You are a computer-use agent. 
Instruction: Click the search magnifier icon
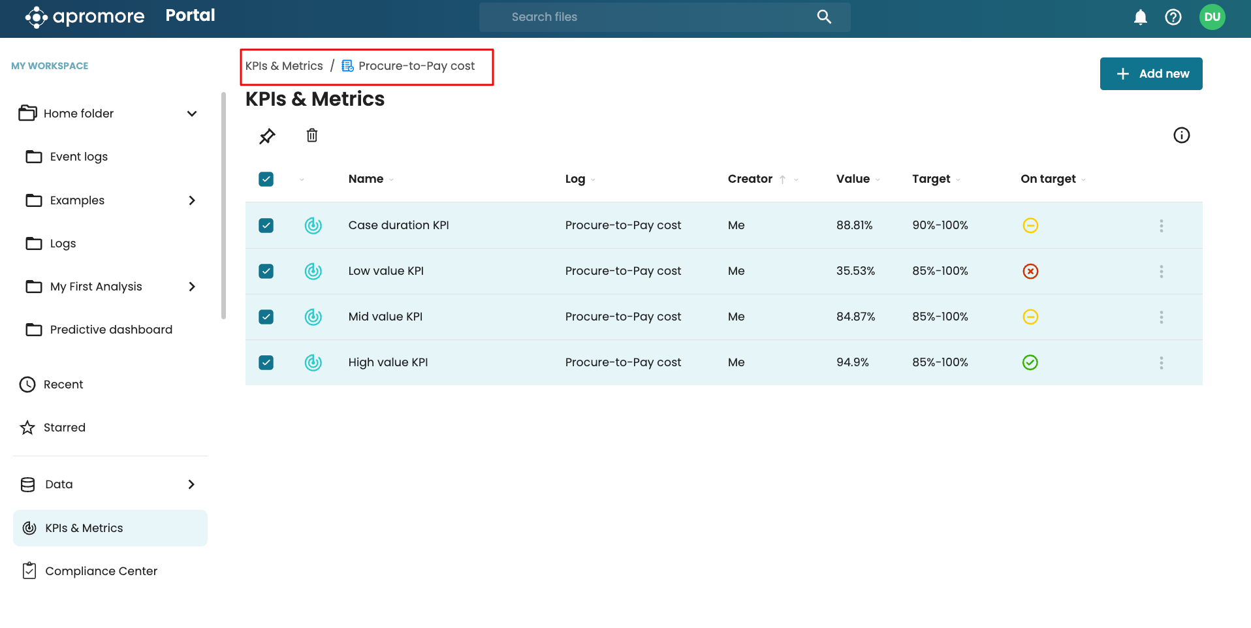[x=824, y=17]
